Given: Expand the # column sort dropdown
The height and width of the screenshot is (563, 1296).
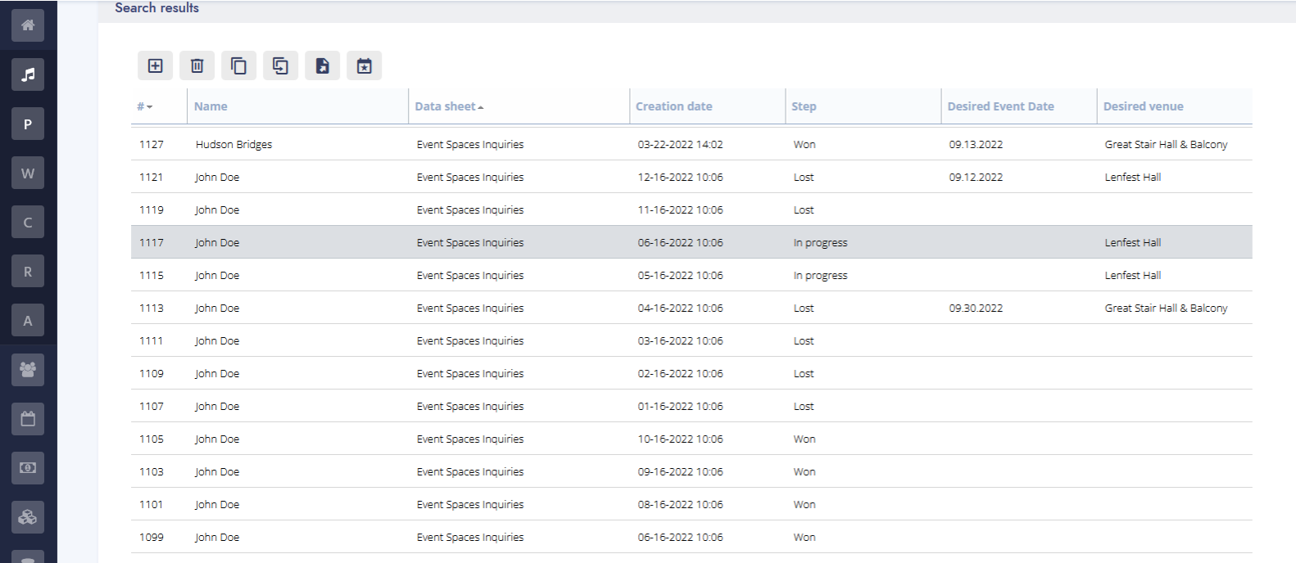Looking at the screenshot, I should [146, 107].
